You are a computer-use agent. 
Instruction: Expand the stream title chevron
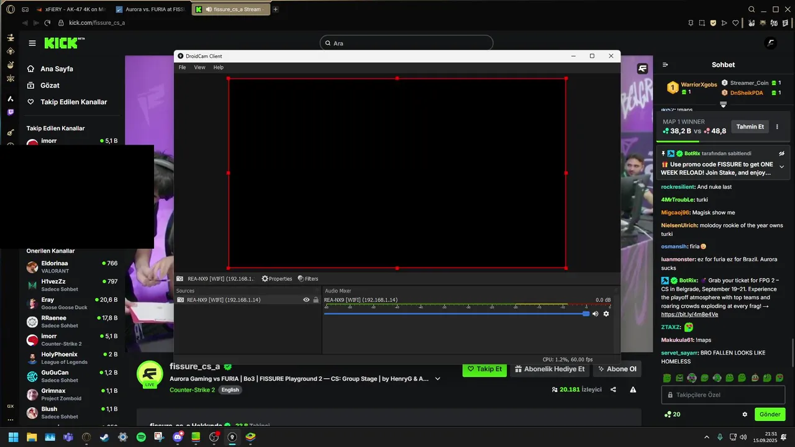438,379
